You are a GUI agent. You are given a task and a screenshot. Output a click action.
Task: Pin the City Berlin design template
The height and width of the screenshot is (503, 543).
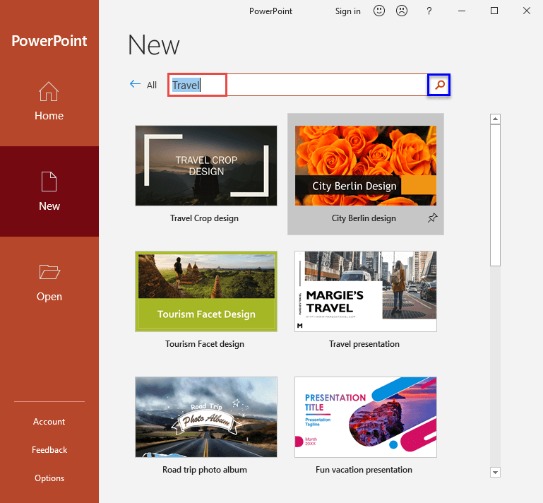(432, 219)
